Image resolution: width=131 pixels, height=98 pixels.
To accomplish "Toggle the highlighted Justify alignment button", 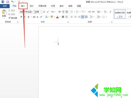I will point(83,17).
